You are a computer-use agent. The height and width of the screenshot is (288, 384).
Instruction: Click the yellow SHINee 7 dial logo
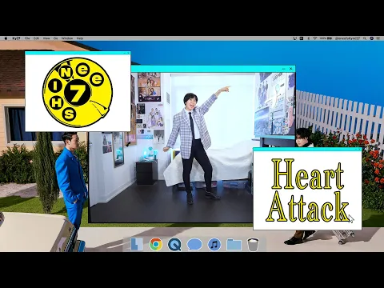78,92
